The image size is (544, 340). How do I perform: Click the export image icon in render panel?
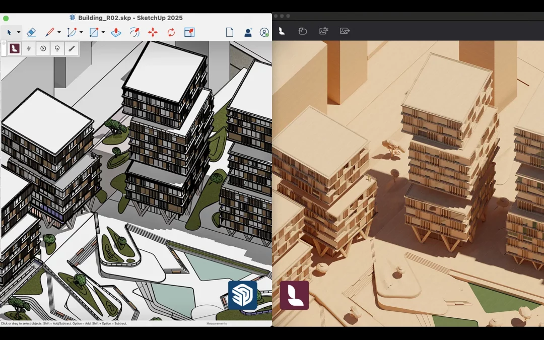[345, 31]
